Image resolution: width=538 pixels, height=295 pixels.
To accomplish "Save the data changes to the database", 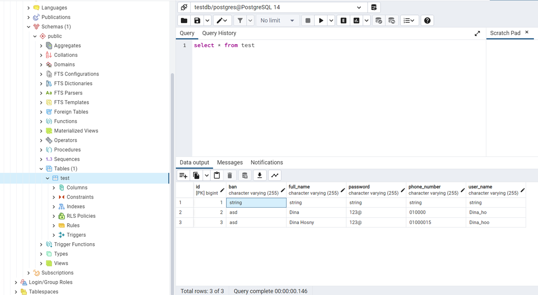I will pos(244,175).
